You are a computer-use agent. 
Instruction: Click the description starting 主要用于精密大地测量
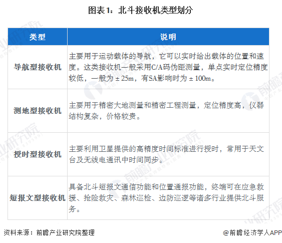(166, 111)
